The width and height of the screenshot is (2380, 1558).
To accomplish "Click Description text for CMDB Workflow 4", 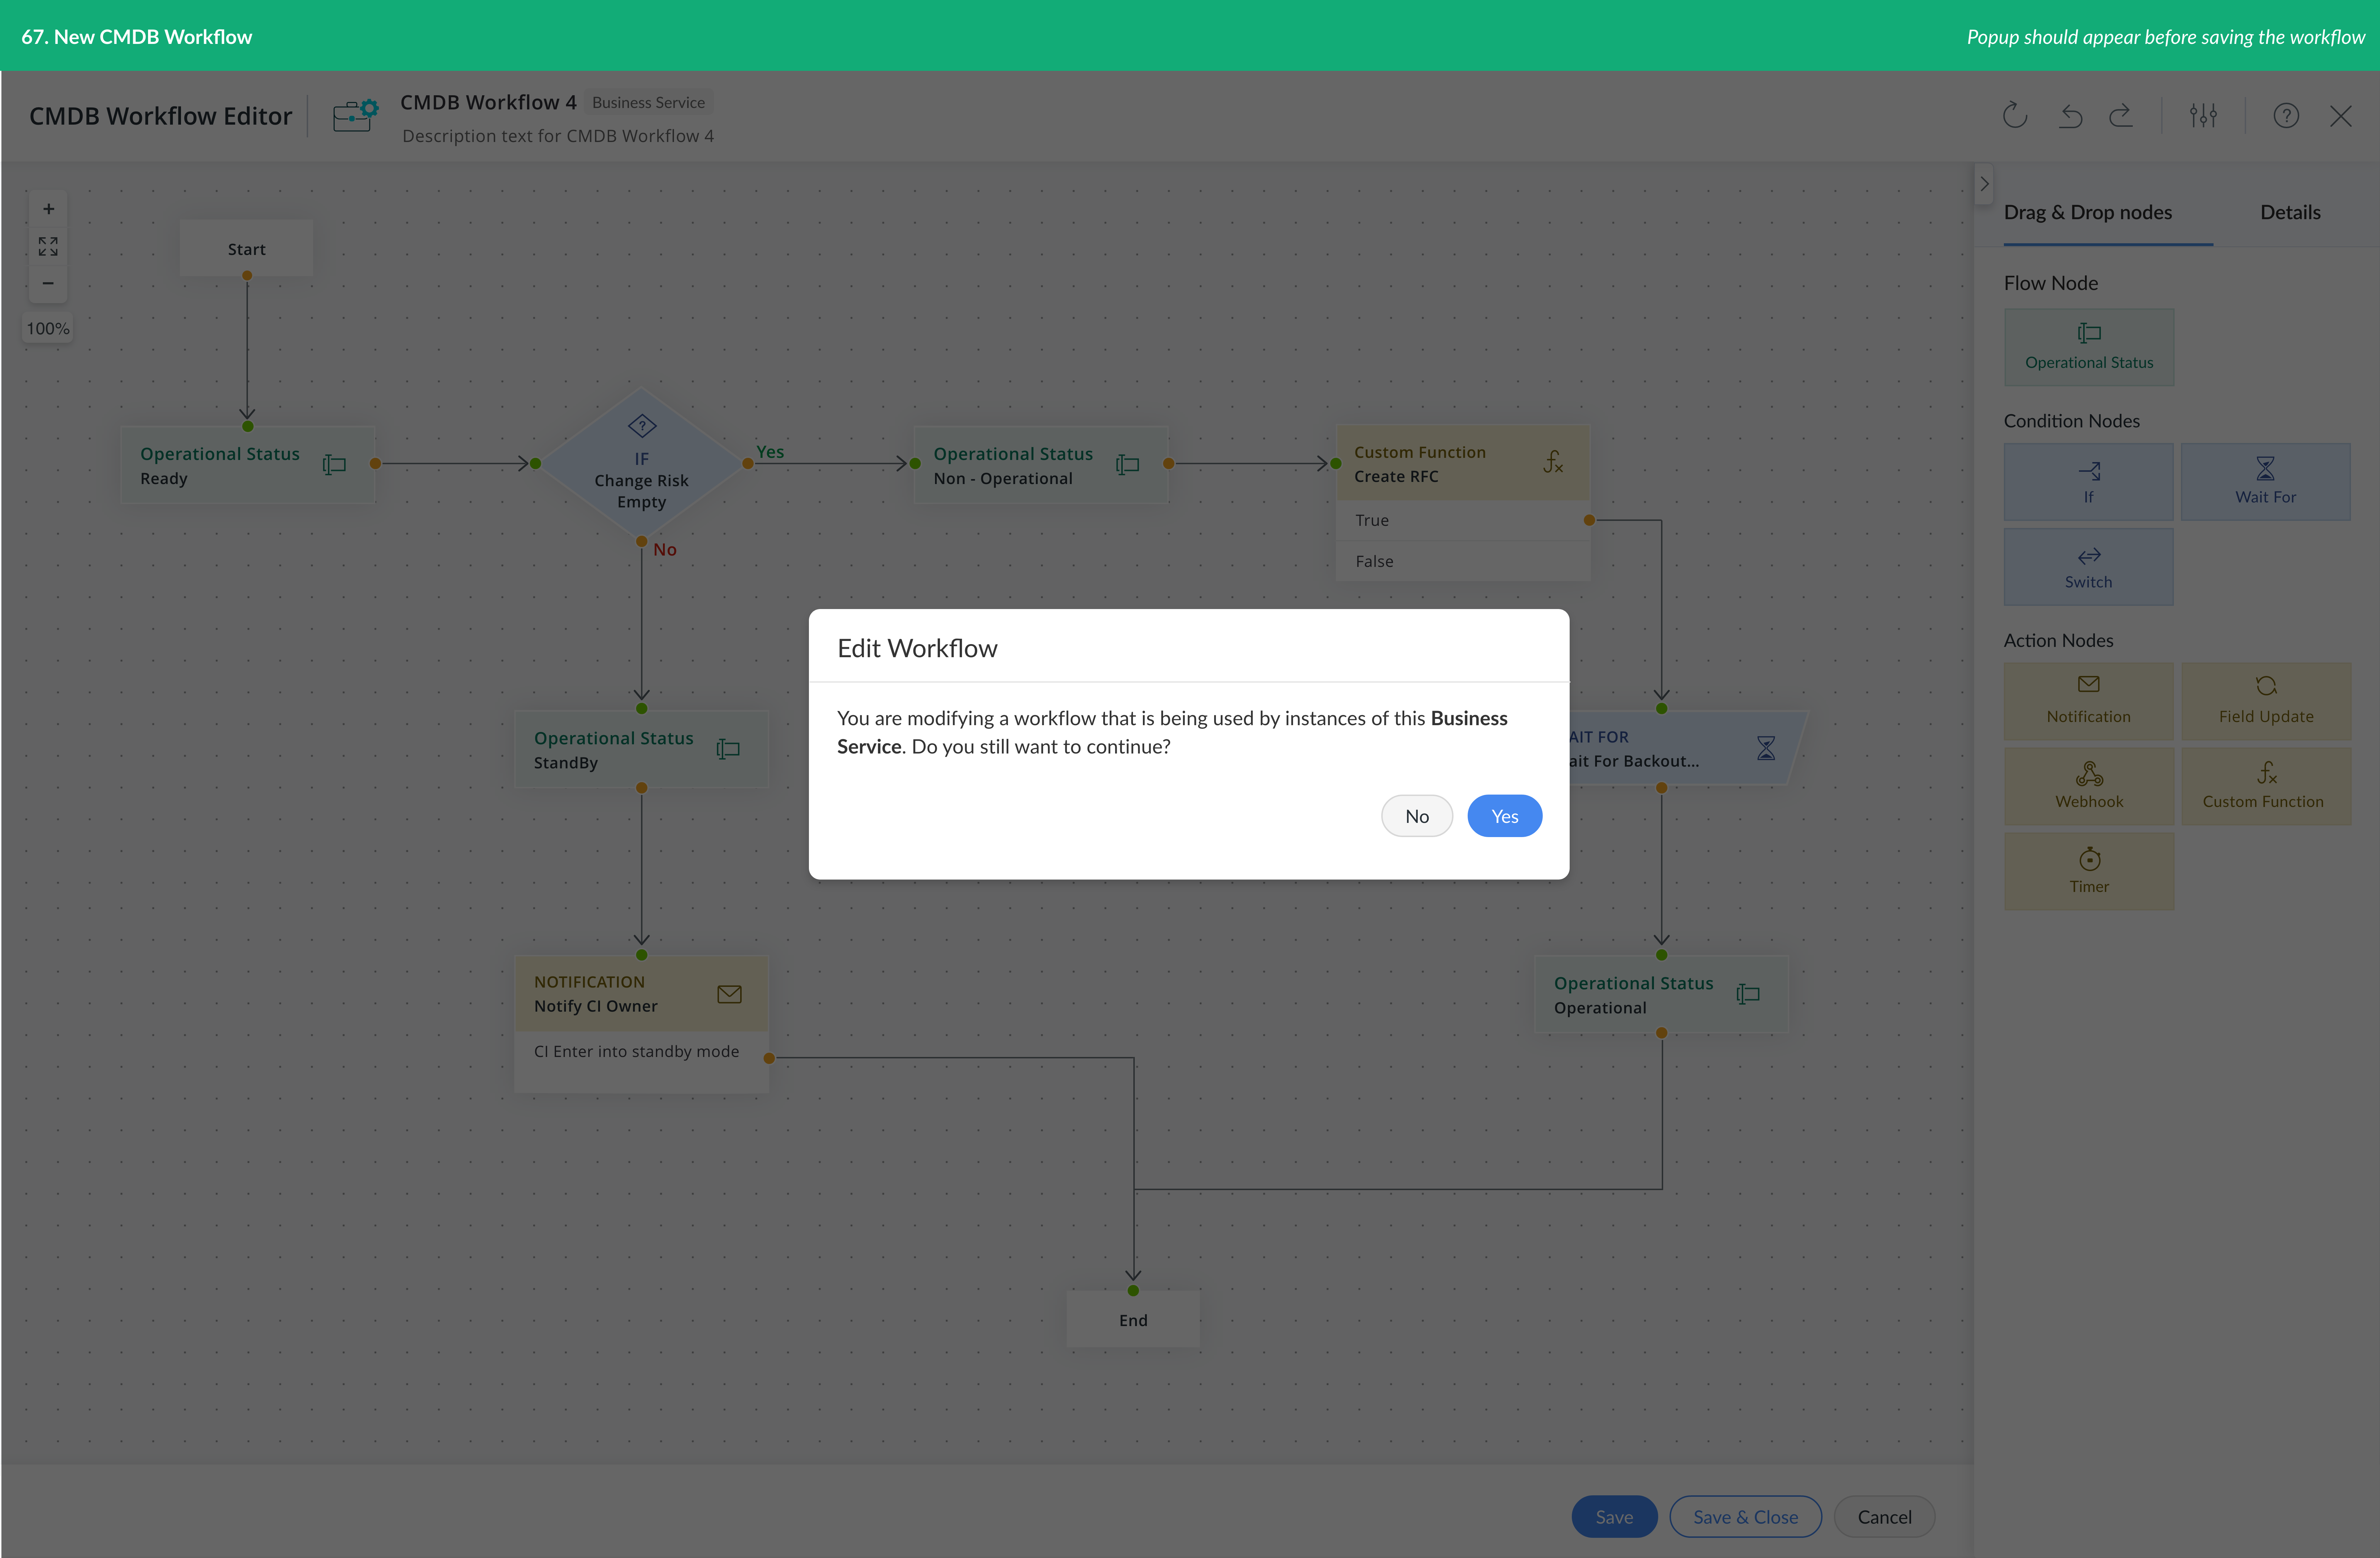I will pos(558,136).
